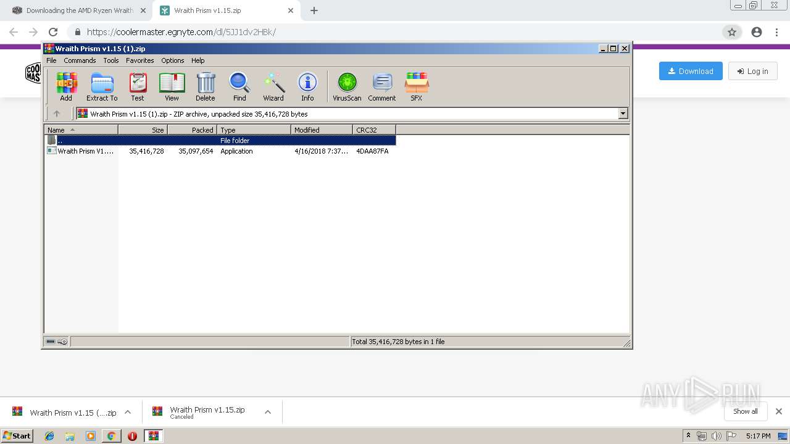This screenshot has width=790, height=444.
Task: Click the WinRAR taskbar button
Action: click(x=154, y=436)
